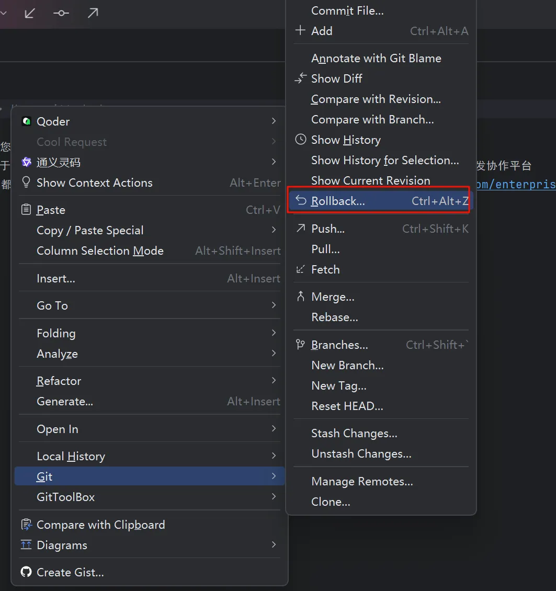
Task: Choose Pull... from Git submenu
Action: click(381, 249)
